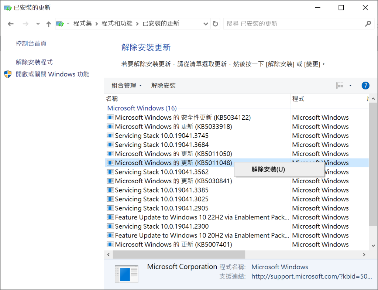This screenshot has width=378, height=290.
Task: Sort by the 名稱 column header
Action: [x=198, y=98]
